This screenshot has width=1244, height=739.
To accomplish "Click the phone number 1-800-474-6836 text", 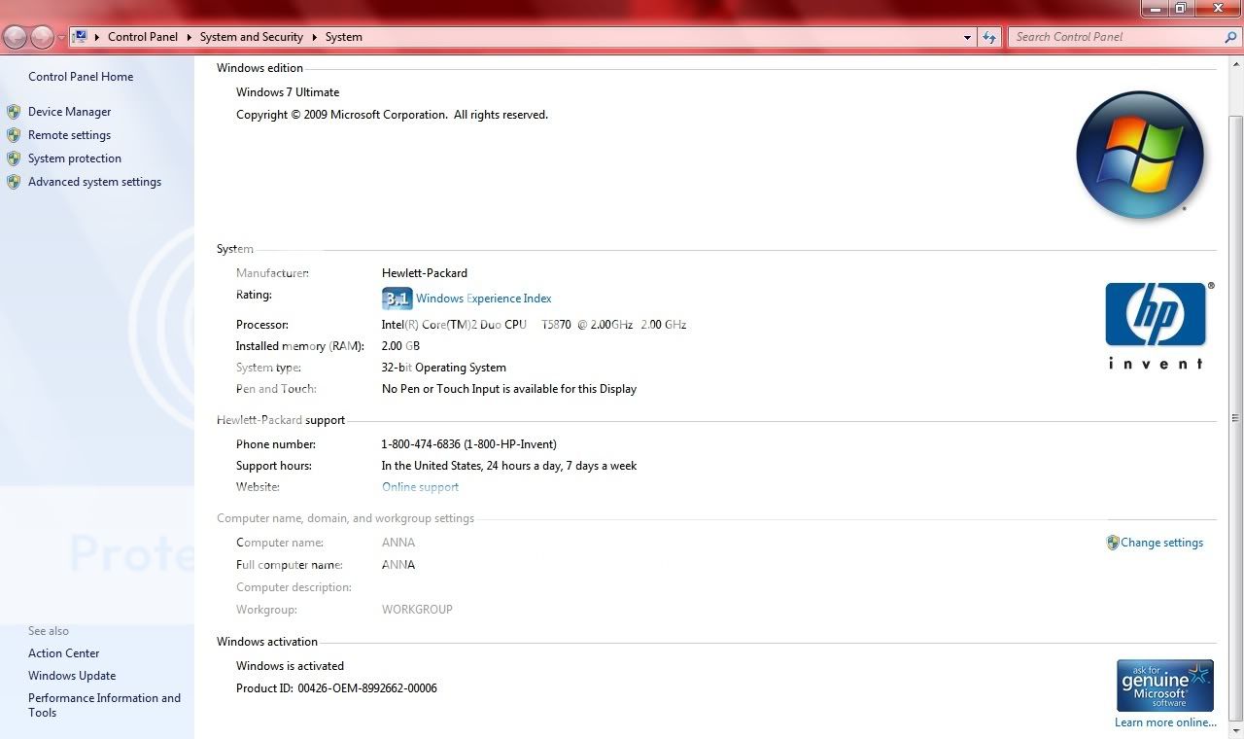I will click(x=469, y=444).
